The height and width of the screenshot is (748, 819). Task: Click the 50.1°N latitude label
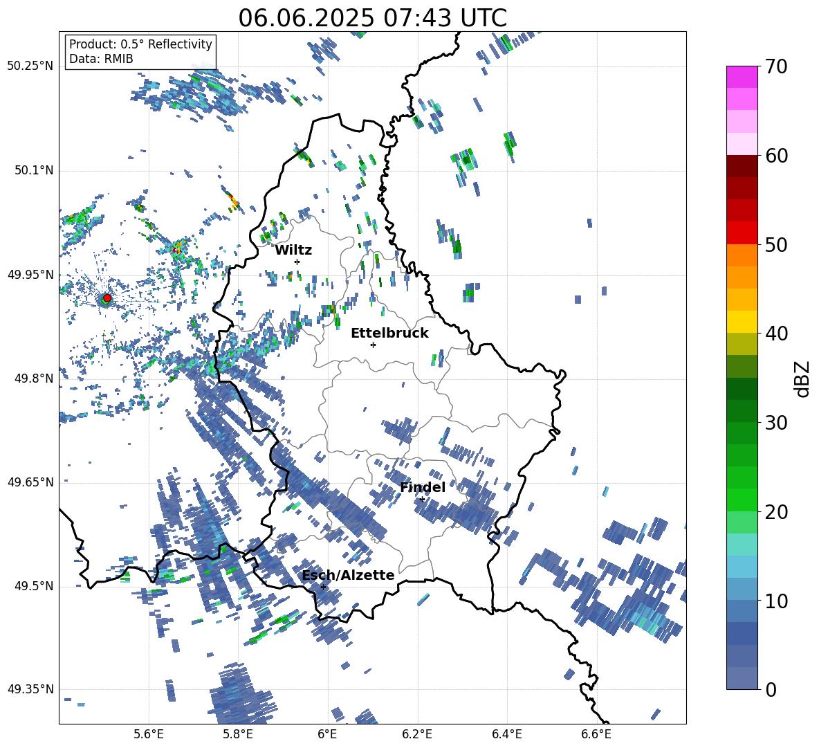pyautogui.click(x=33, y=170)
